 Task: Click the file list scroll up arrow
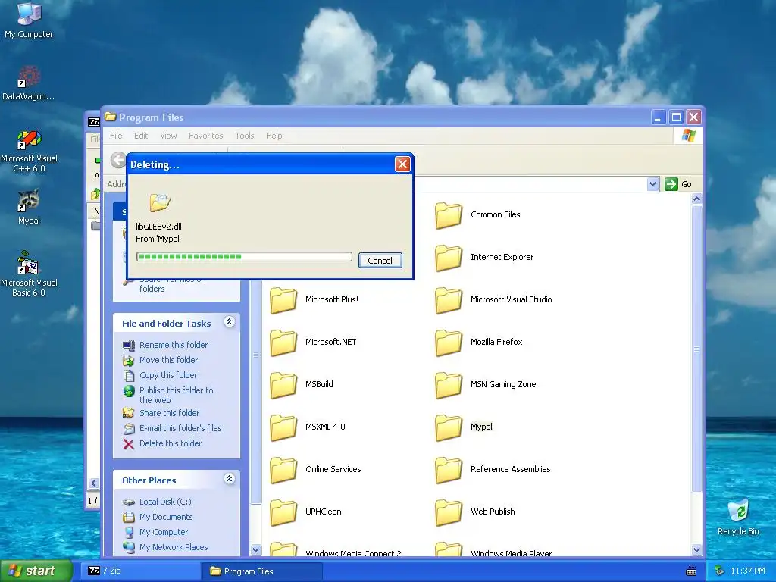pos(696,199)
